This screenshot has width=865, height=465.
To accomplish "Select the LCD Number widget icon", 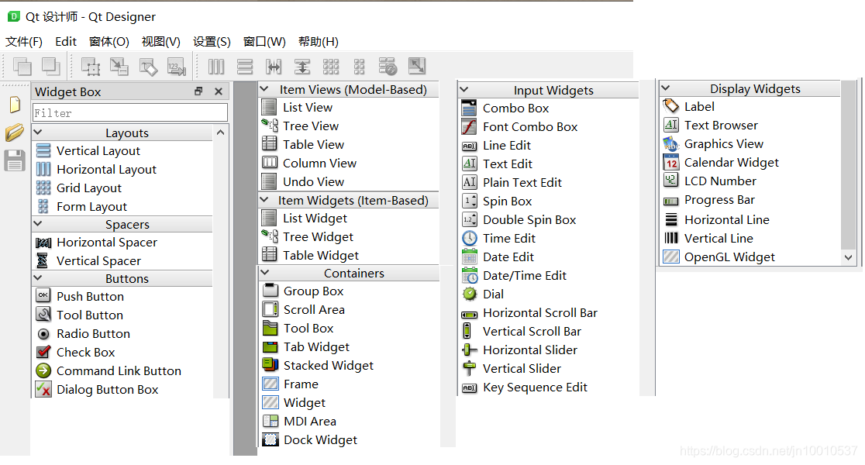I will [670, 180].
